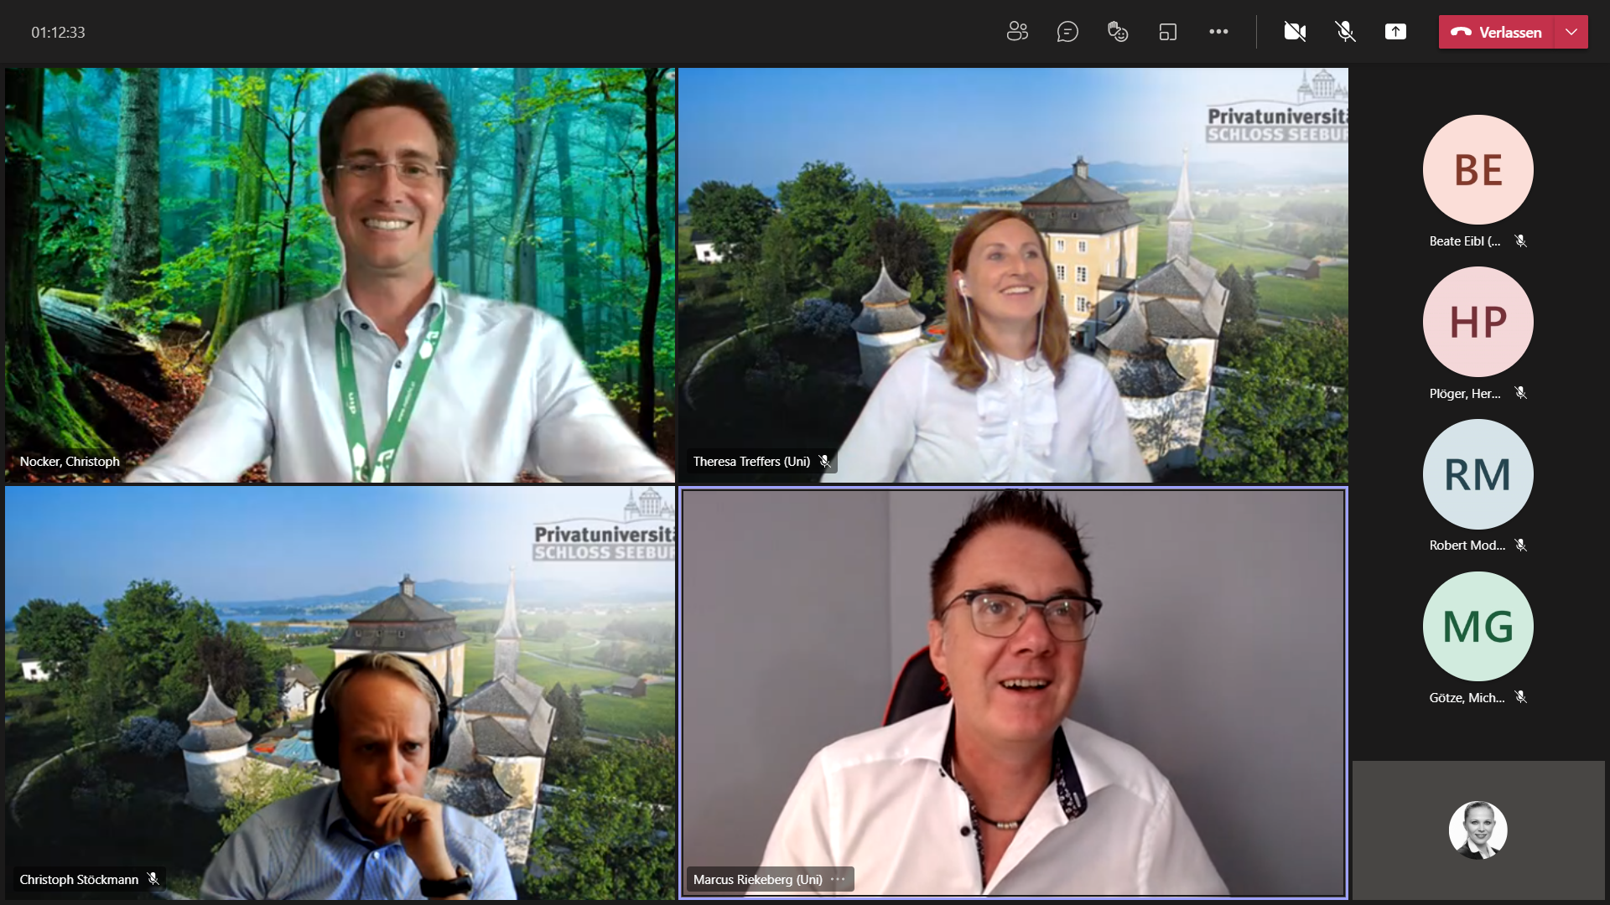Viewport: 1610px width, 905px height.
Task: Open more actions ellipsis menu
Action: pos(1218,32)
